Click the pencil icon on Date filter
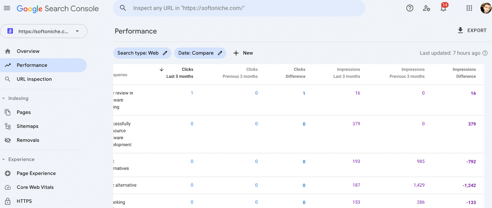 tap(220, 53)
